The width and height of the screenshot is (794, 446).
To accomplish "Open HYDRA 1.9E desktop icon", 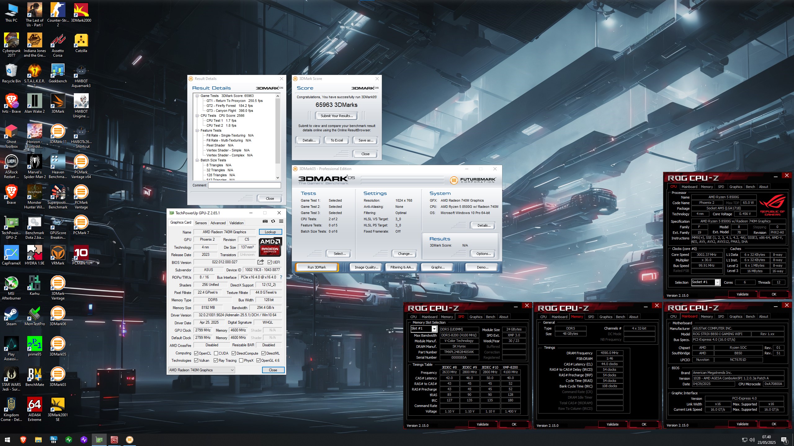I will pyautogui.click(x=34, y=255).
